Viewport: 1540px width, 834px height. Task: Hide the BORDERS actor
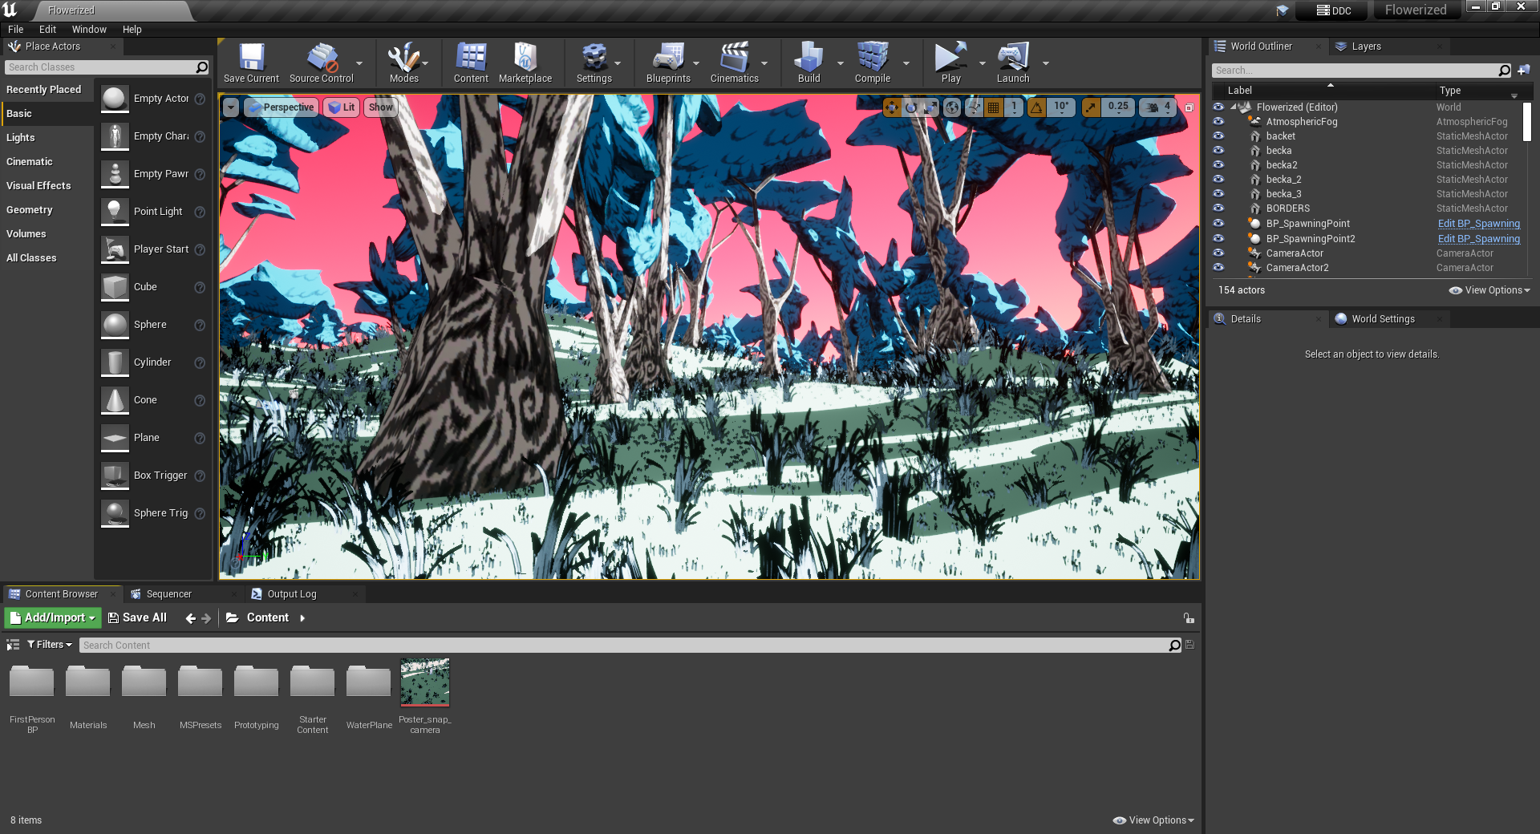pyautogui.click(x=1218, y=208)
